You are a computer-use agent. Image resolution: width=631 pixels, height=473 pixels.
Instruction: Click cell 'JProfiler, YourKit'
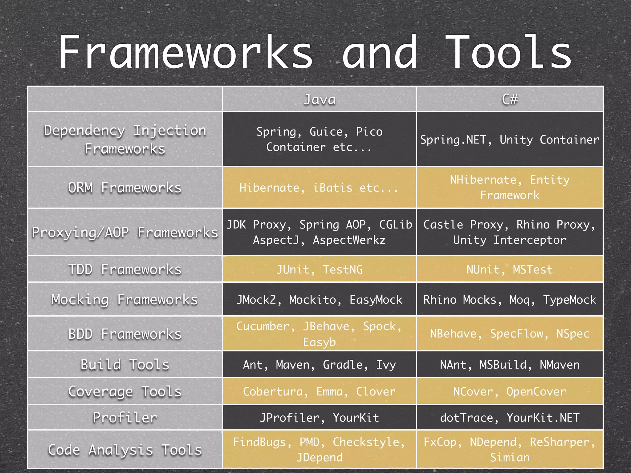(x=320, y=418)
